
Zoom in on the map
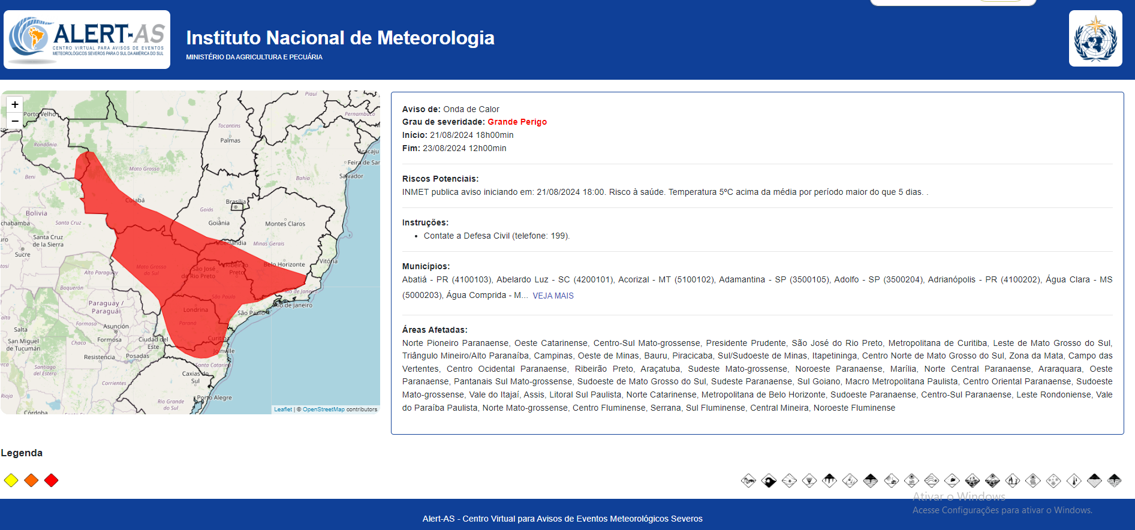[15, 104]
